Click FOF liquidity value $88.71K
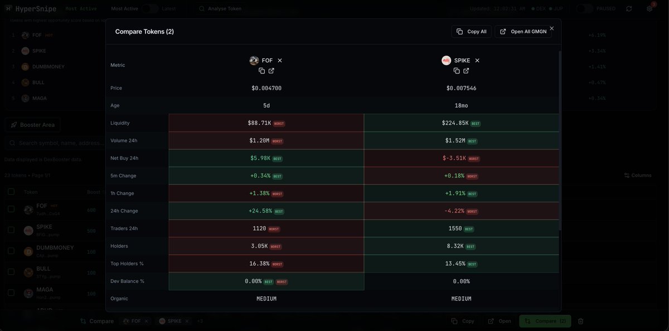Viewport: 669px width, 331px height. pos(259,123)
